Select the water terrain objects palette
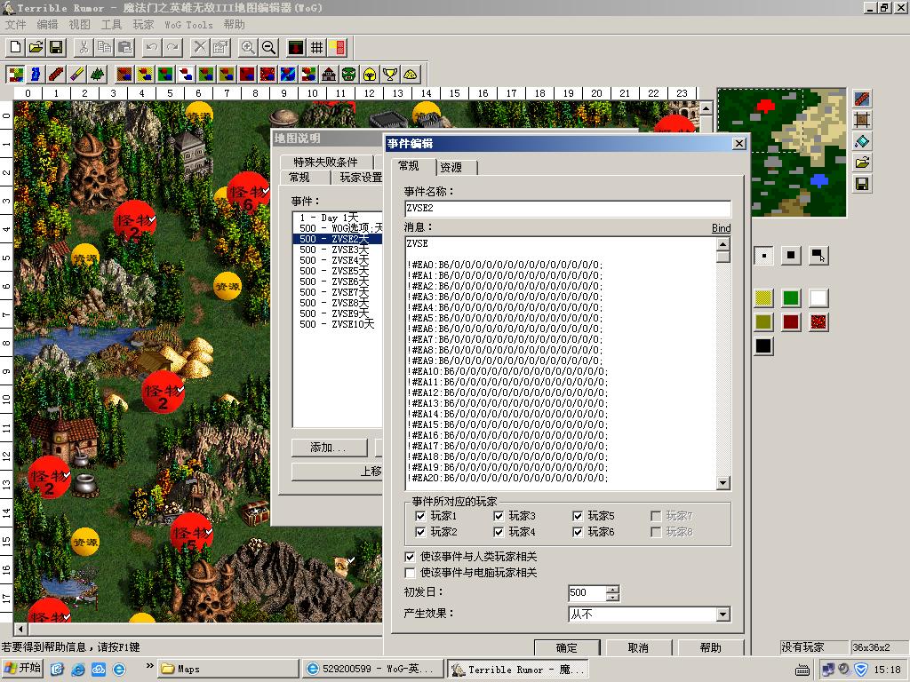Viewport: 910px width, 682px height. point(287,75)
